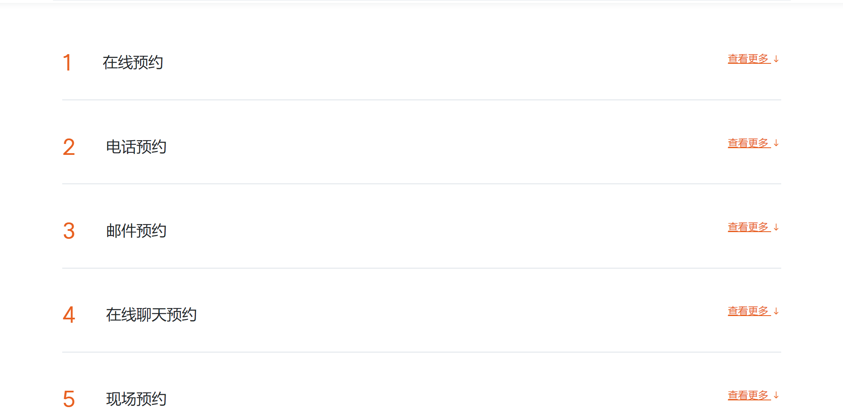Viewport: 843px width, 418px height.
Task: Click the down arrow beside 现场预约
Action: point(776,395)
